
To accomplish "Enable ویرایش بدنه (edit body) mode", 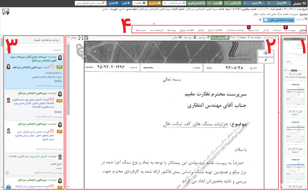I will click(x=219, y=37).
